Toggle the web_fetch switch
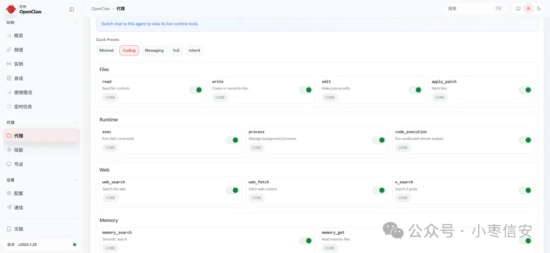The image size is (550, 253). [379, 190]
